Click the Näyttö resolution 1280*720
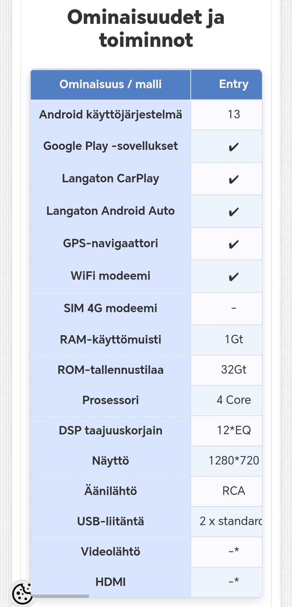This screenshot has width=292, height=607. 234,461
